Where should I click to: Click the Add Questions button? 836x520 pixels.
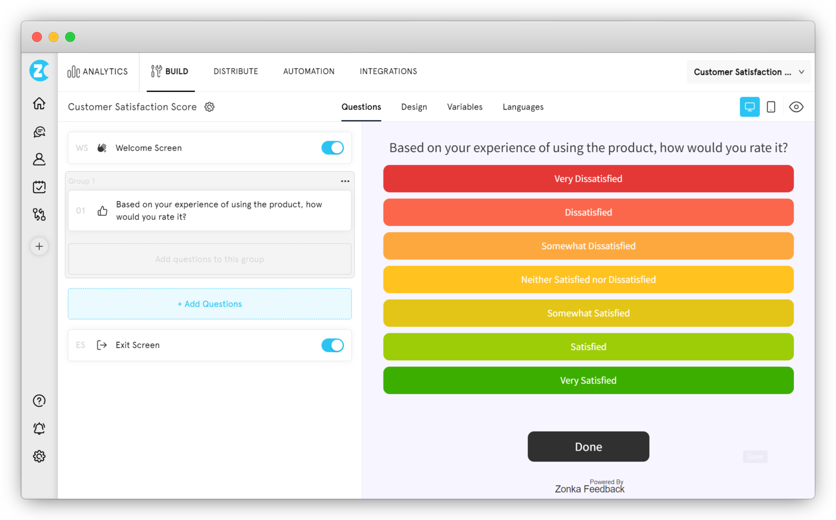(209, 304)
